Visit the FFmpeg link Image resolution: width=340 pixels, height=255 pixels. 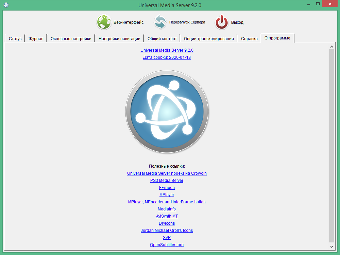point(167,187)
